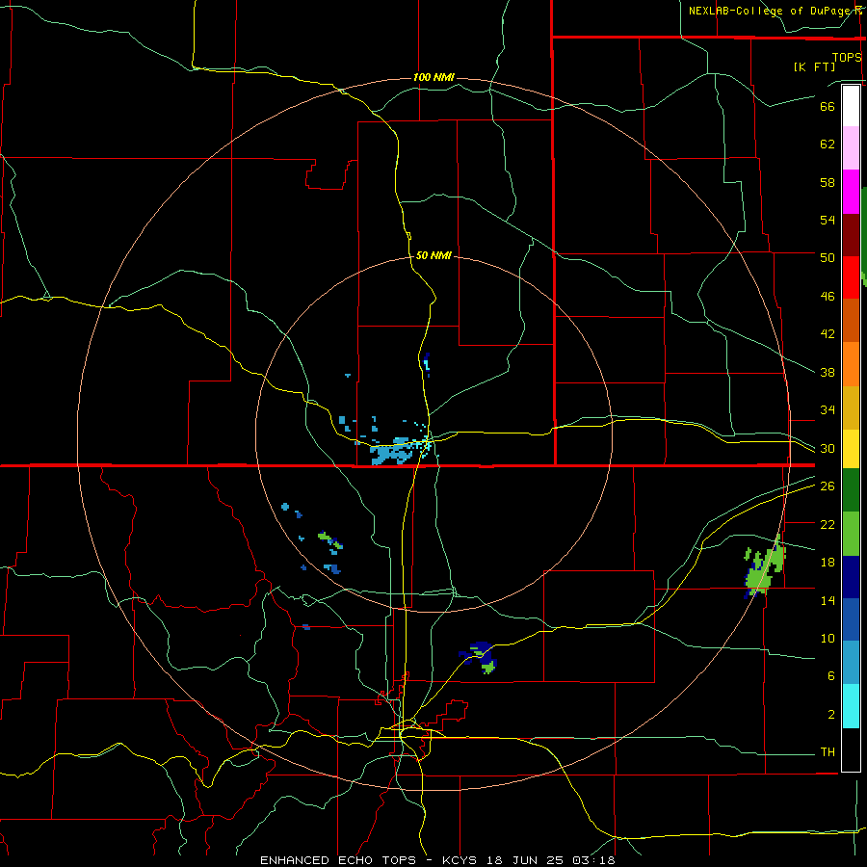This screenshot has width=867, height=867.
Task: Click the light green legend swatch
Action: 851,534
